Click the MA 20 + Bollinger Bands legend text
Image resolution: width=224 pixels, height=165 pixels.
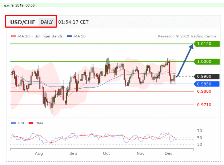pos(40,36)
